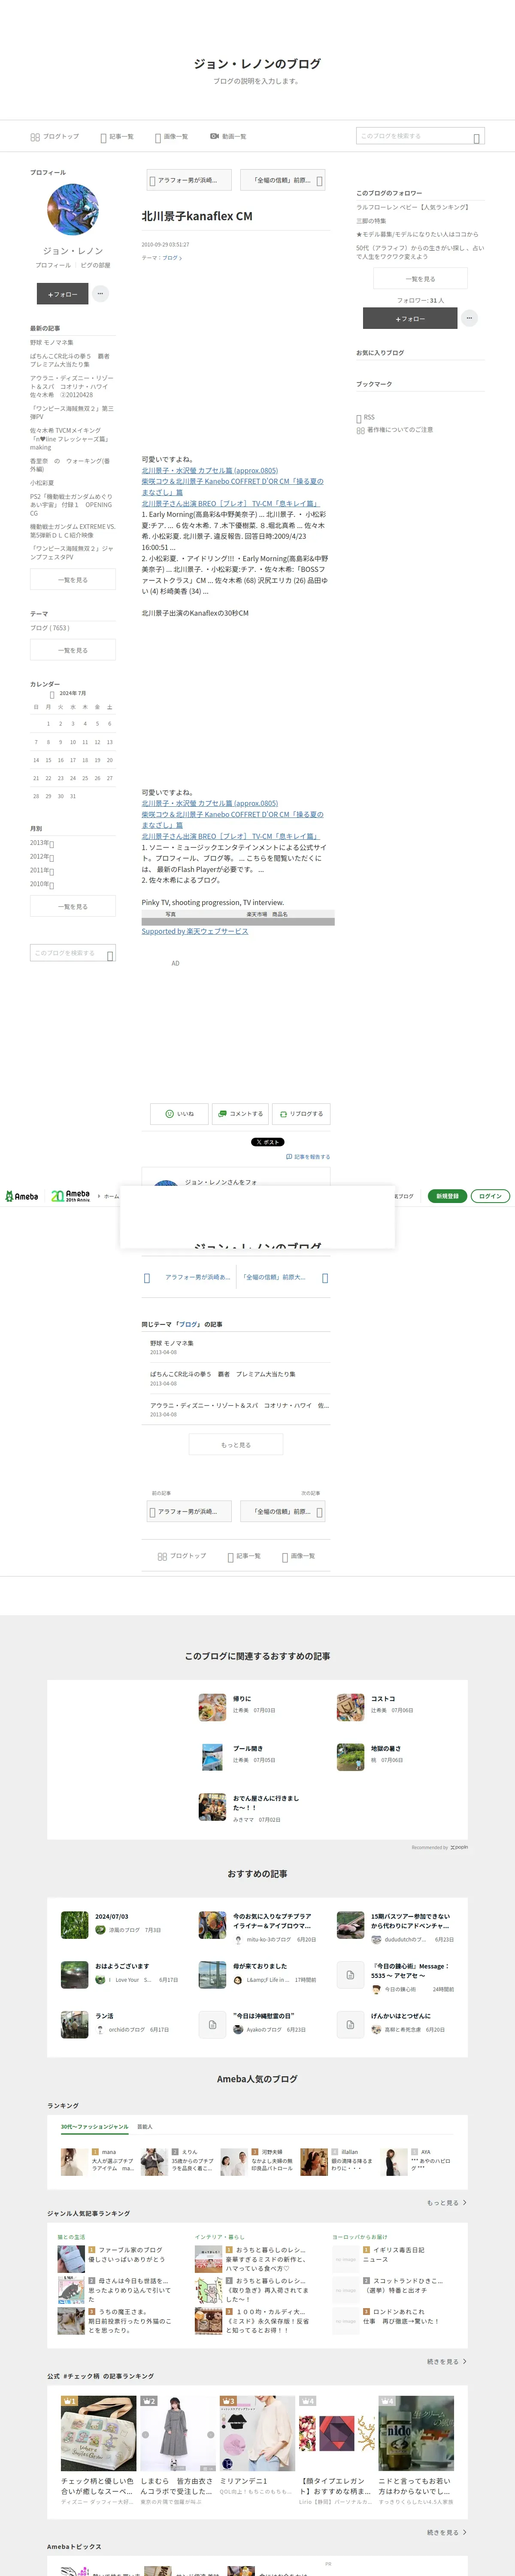Open 著作権についてのご注意 icon link
The image size is (515, 2576).
pos(394,430)
